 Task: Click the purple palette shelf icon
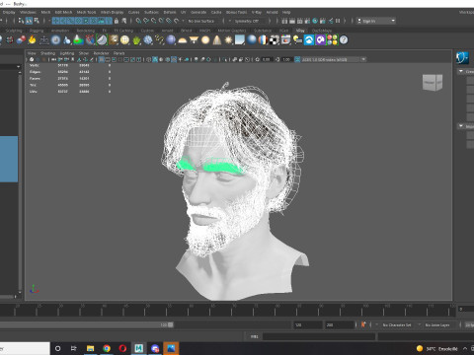pyautogui.click(x=320, y=40)
